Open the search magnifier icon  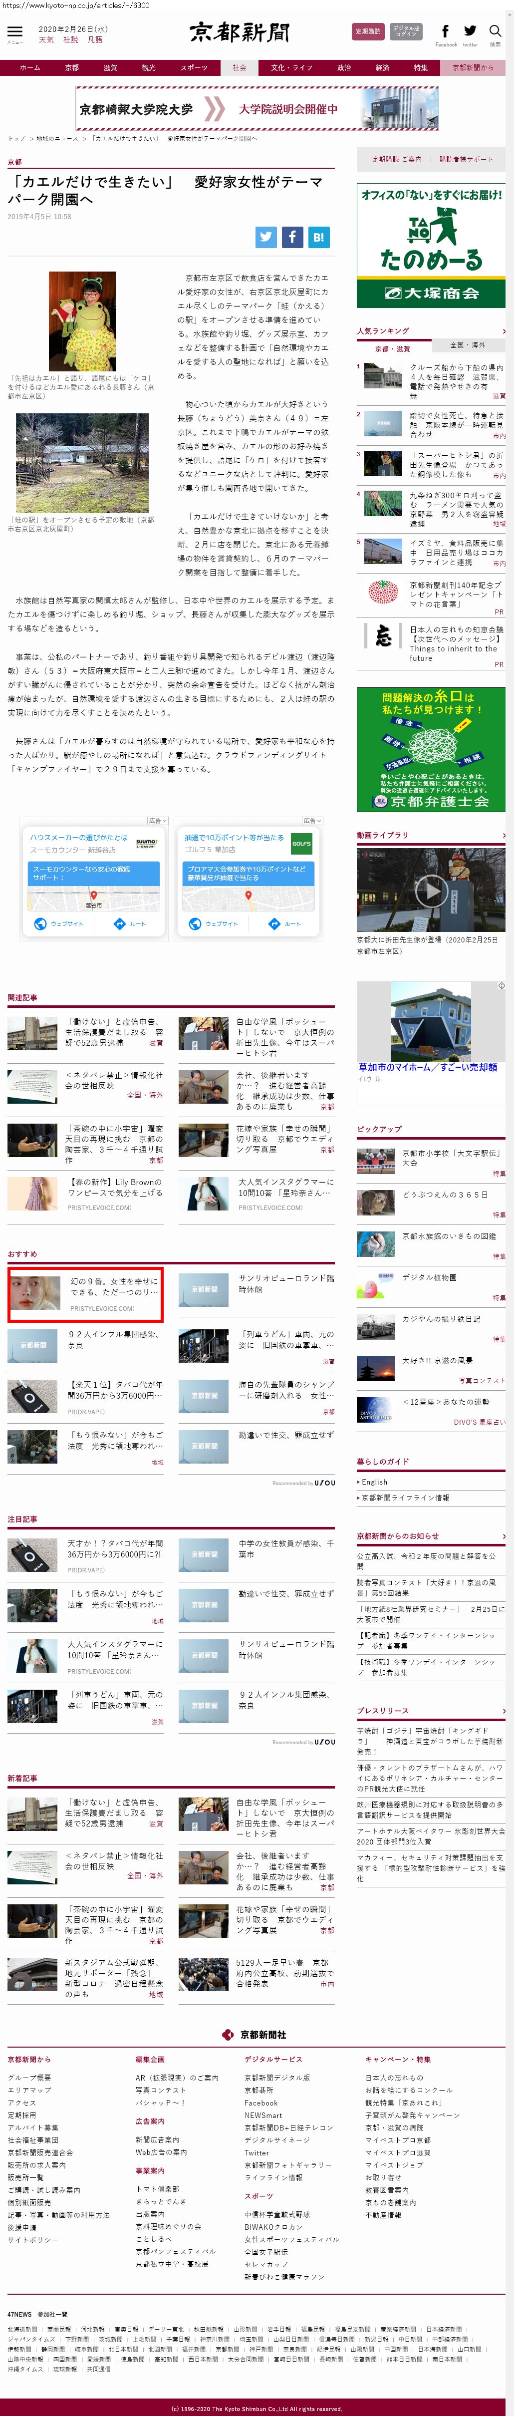(x=495, y=31)
